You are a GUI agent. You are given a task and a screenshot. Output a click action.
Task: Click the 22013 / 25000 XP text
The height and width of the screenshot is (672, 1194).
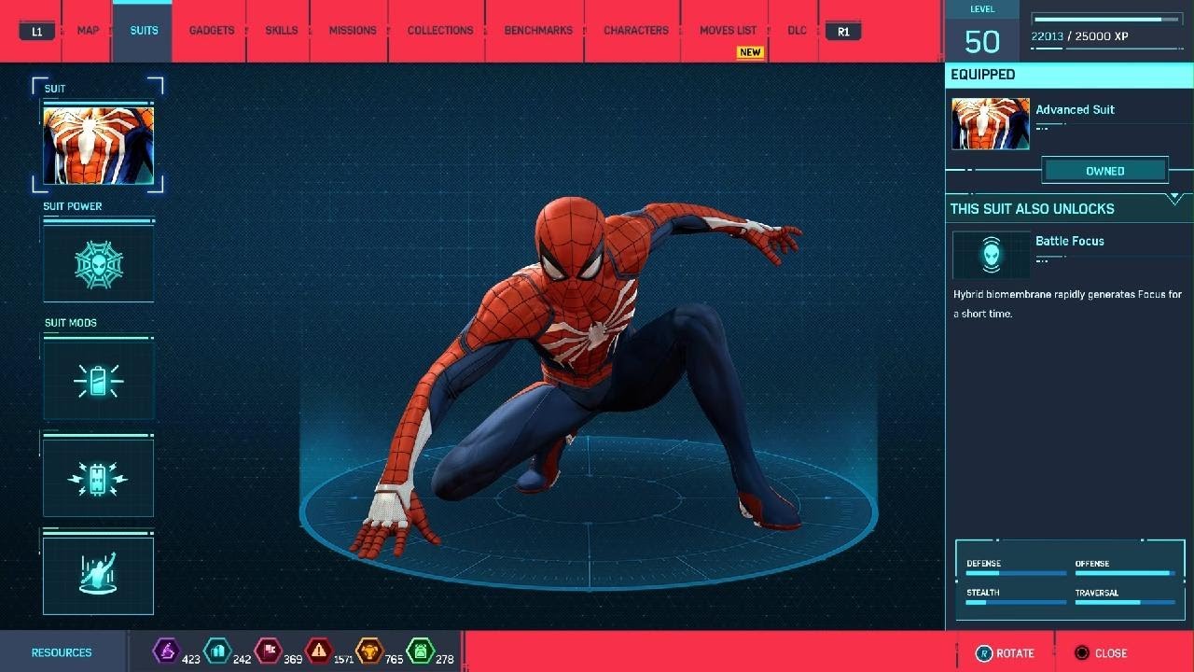tap(1080, 36)
